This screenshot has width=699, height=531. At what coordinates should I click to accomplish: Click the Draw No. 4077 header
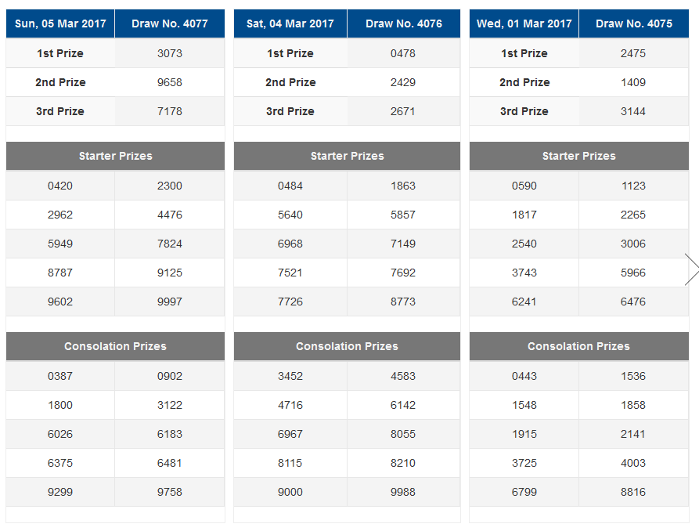pos(170,23)
